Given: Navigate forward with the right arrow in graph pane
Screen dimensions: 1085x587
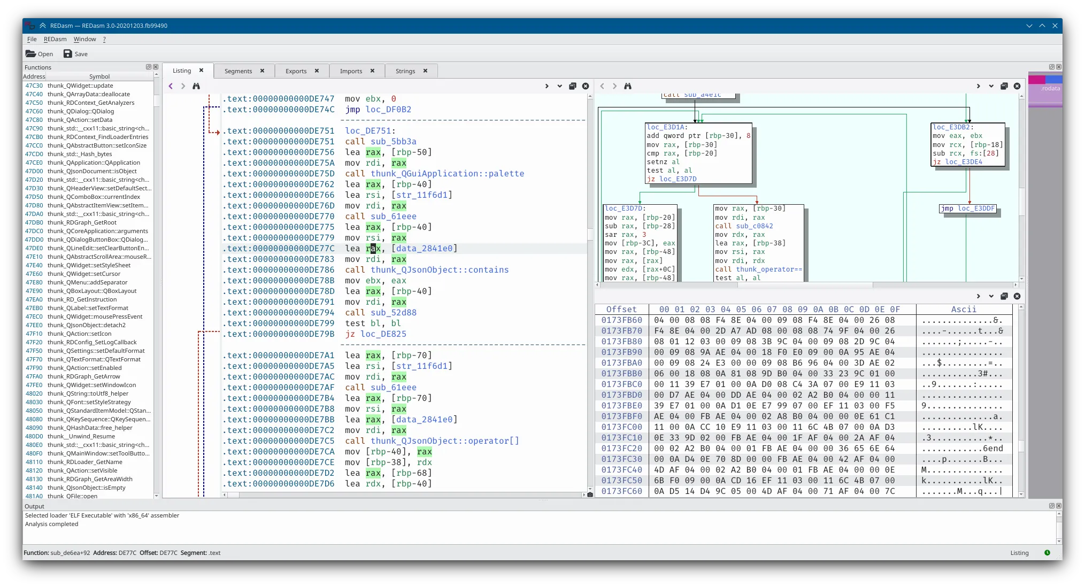Looking at the screenshot, I should point(614,86).
